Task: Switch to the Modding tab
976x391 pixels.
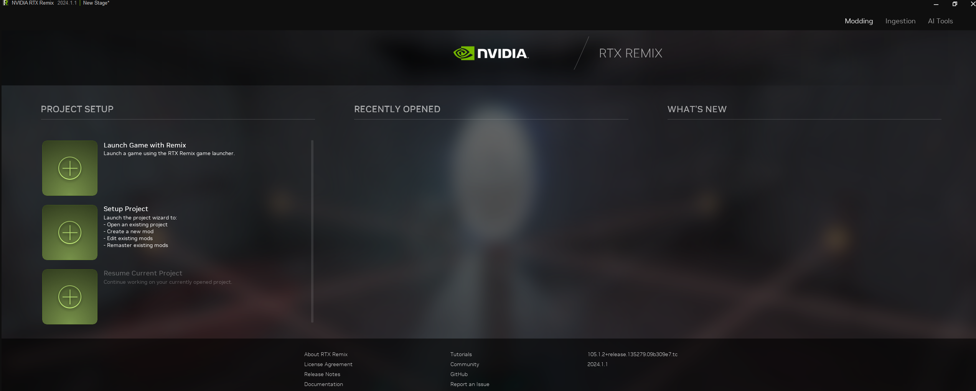Action: [x=859, y=21]
